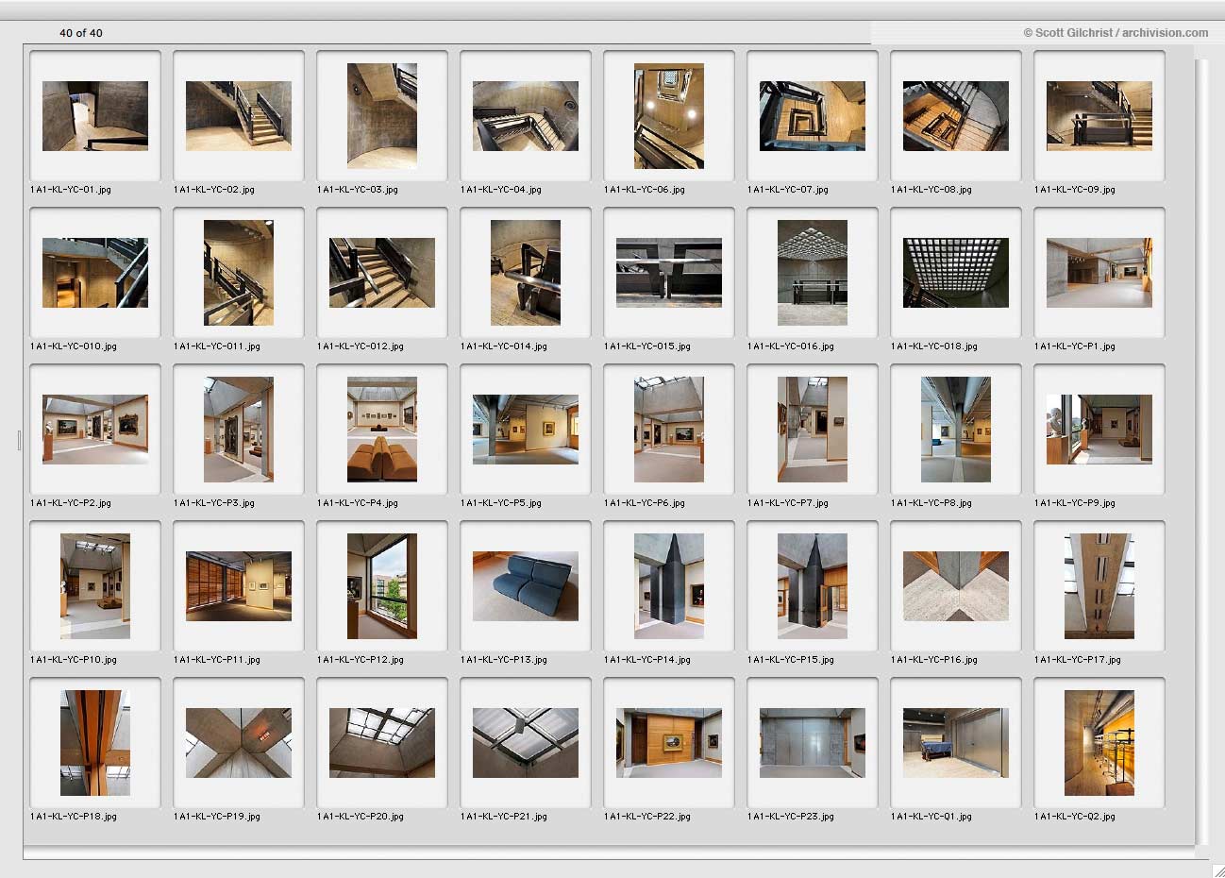1225x878 pixels.
Task: Select thumbnail 1A1-KL-YC-P8.jpg
Action: pos(956,430)
